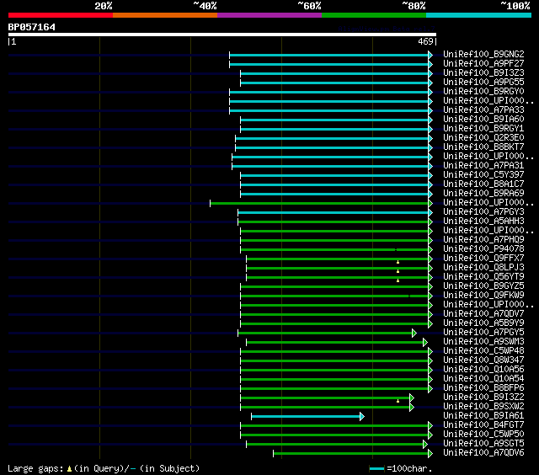Click the arrowhead ending the UniRef100_B9IA61 alignment

362,417
